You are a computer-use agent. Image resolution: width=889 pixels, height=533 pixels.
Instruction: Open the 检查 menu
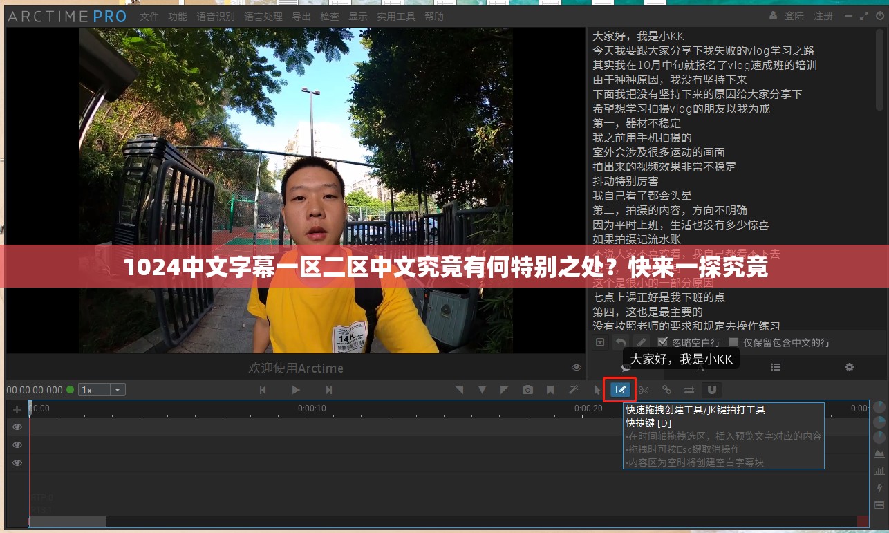(x=330, y=16)
